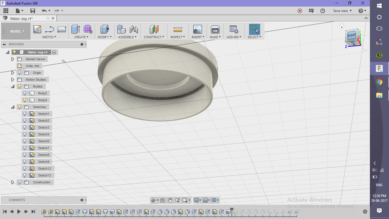Click the Zoom tool icon
The image size is (389, 219).
177,200
